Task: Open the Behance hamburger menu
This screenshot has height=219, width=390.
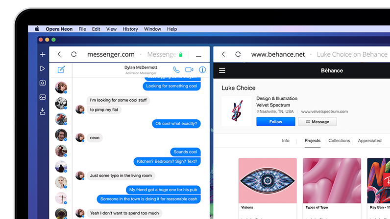Action: point(222,70)
